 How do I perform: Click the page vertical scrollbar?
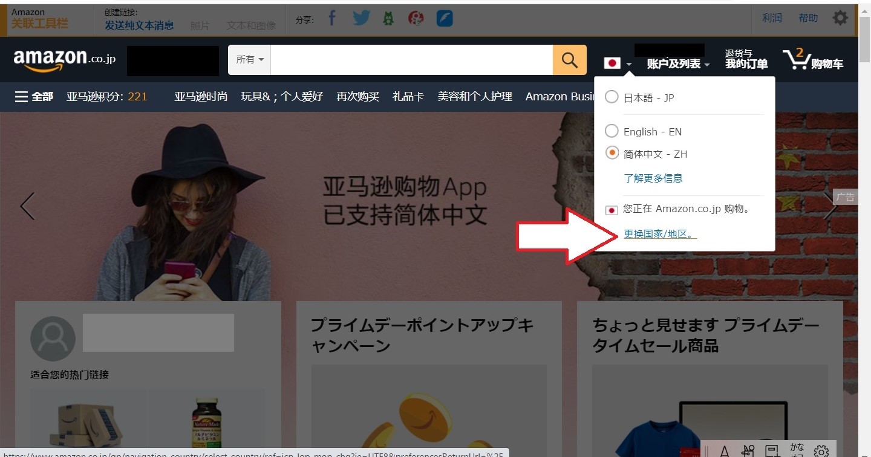pyautogui.click(x=864, y=242)
